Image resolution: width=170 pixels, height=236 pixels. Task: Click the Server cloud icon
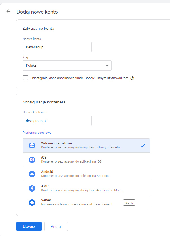(x=32, y=202)
